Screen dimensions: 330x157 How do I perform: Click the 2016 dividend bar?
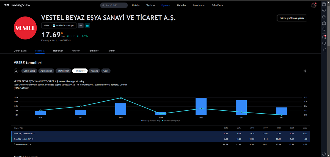pos(40,113)
